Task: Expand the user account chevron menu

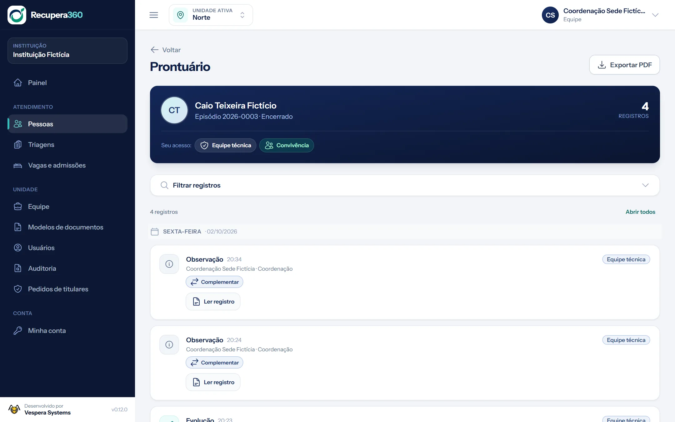Action: tap(655, 15)
